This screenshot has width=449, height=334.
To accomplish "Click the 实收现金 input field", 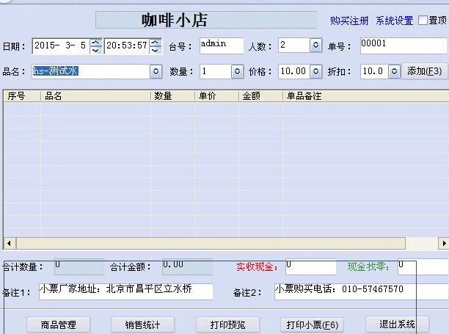I will [x=310, y=266].
